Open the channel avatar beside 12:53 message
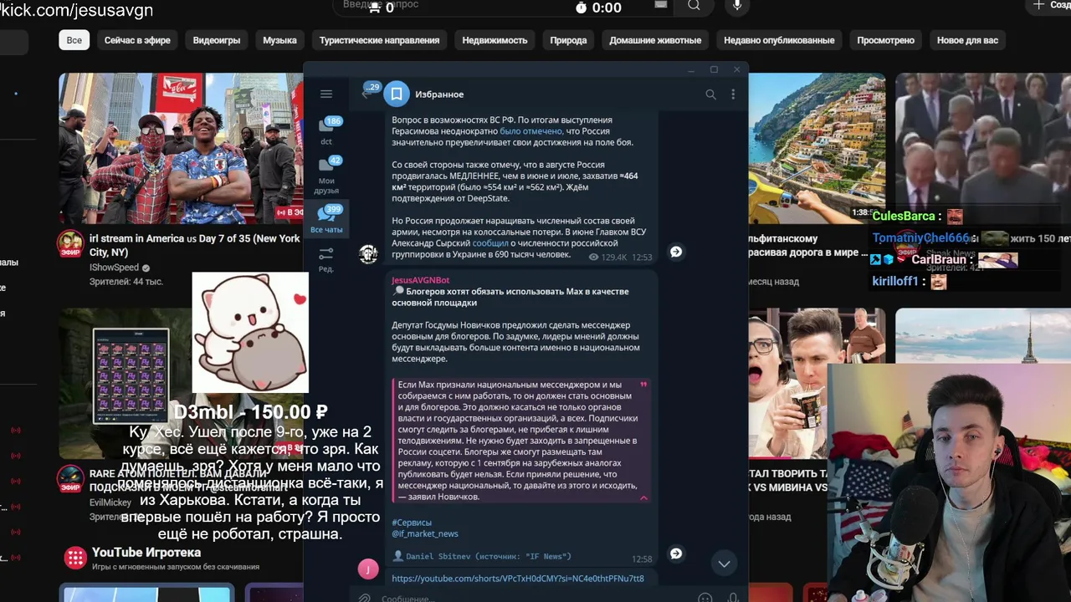The image size is (1071, 602). tap(368, 254)
